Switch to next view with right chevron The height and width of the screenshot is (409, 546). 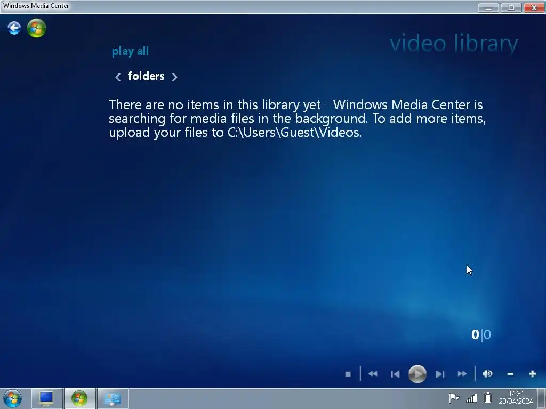point(174,77)
